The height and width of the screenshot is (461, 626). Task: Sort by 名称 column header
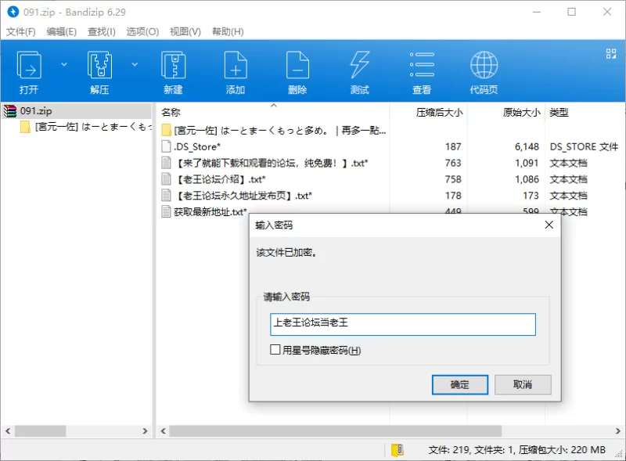pos(171,113)
